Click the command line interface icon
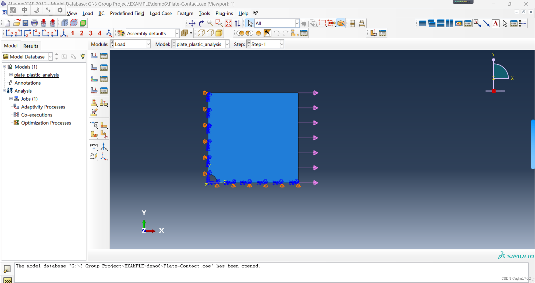 point(8,280)
